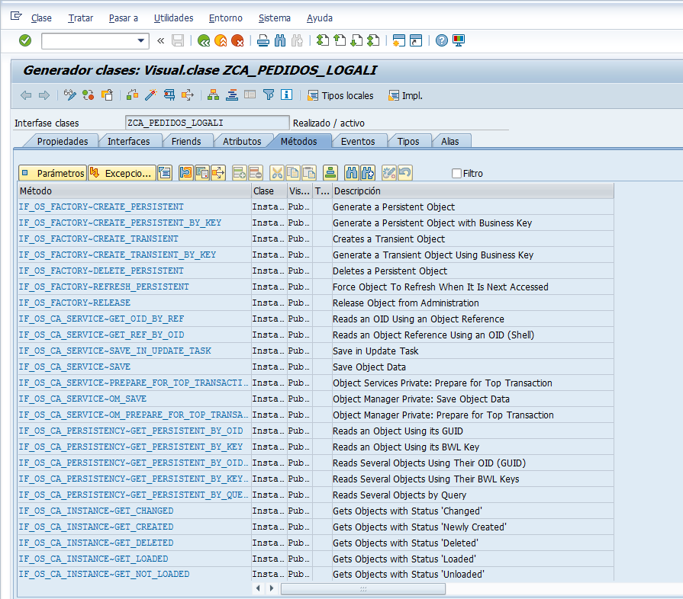Switch to the Friends tab

tap(186, 142)
